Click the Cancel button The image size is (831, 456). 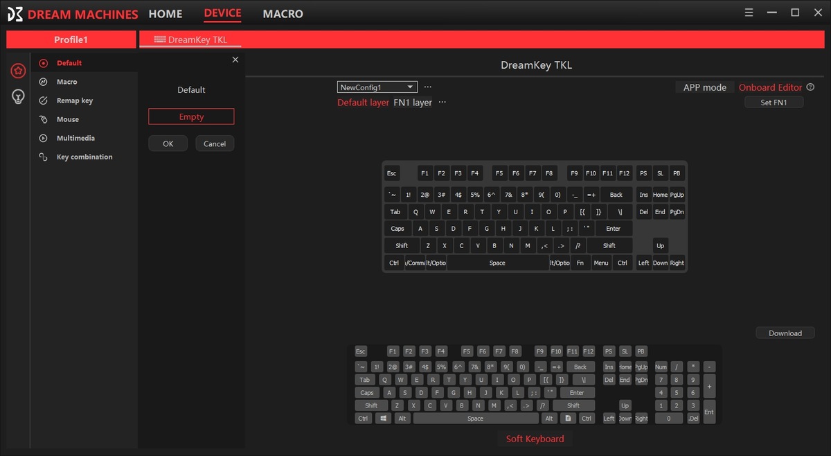[215, 143]
